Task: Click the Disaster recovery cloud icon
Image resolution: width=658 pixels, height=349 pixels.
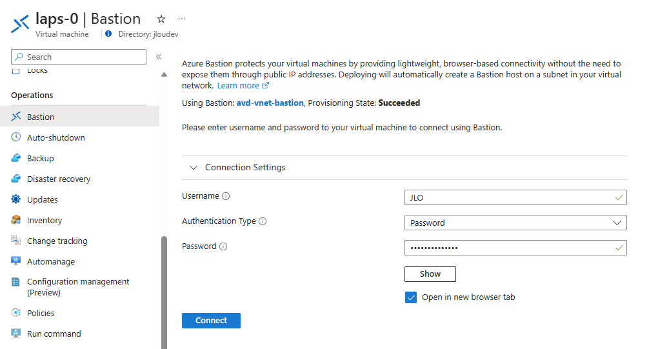Action: (16, 178)
